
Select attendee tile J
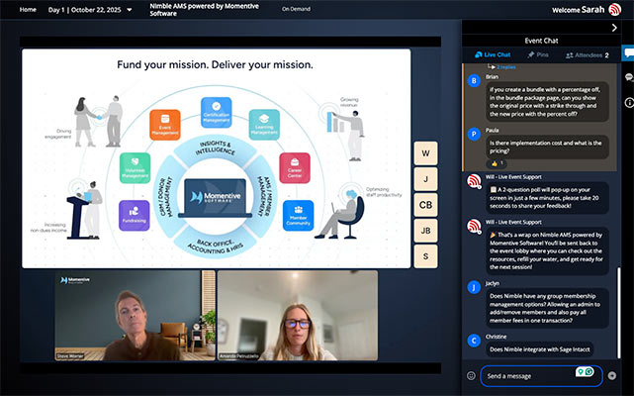coord(425,179)
